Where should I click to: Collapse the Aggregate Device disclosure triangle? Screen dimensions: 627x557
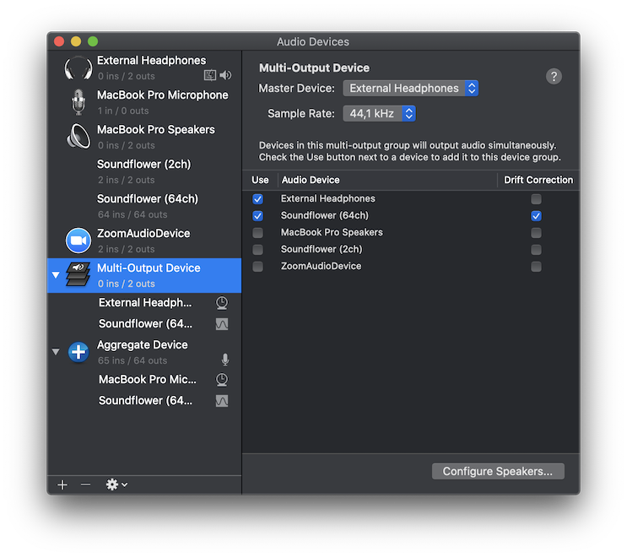pos(56,352)
